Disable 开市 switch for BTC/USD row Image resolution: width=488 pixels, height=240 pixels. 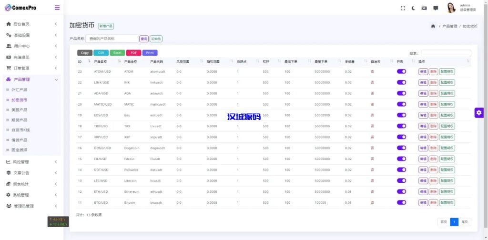tap(401, 202)
